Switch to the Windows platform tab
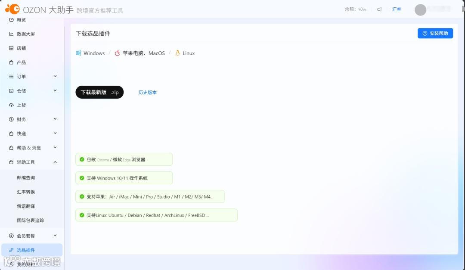Viewport: 465px width, 270px height. (90, 53)
